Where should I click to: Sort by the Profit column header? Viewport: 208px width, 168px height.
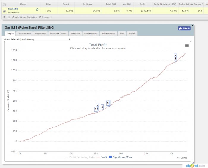[143, 4]
